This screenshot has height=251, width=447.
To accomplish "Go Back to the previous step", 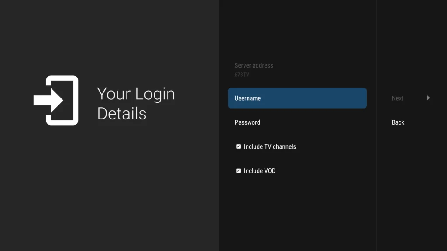I will 398,122.
